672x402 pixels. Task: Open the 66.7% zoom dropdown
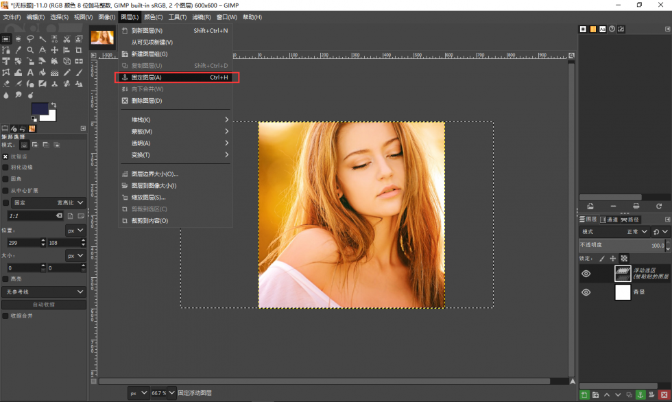pyautogui.click(x=171, y=392)
